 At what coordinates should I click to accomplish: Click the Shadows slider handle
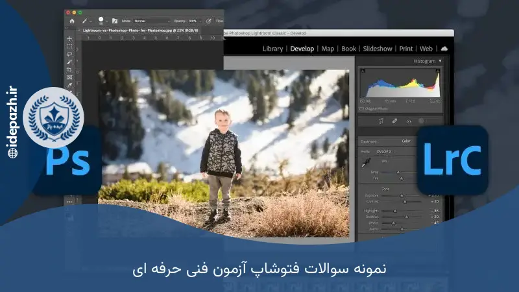(407, 217)
